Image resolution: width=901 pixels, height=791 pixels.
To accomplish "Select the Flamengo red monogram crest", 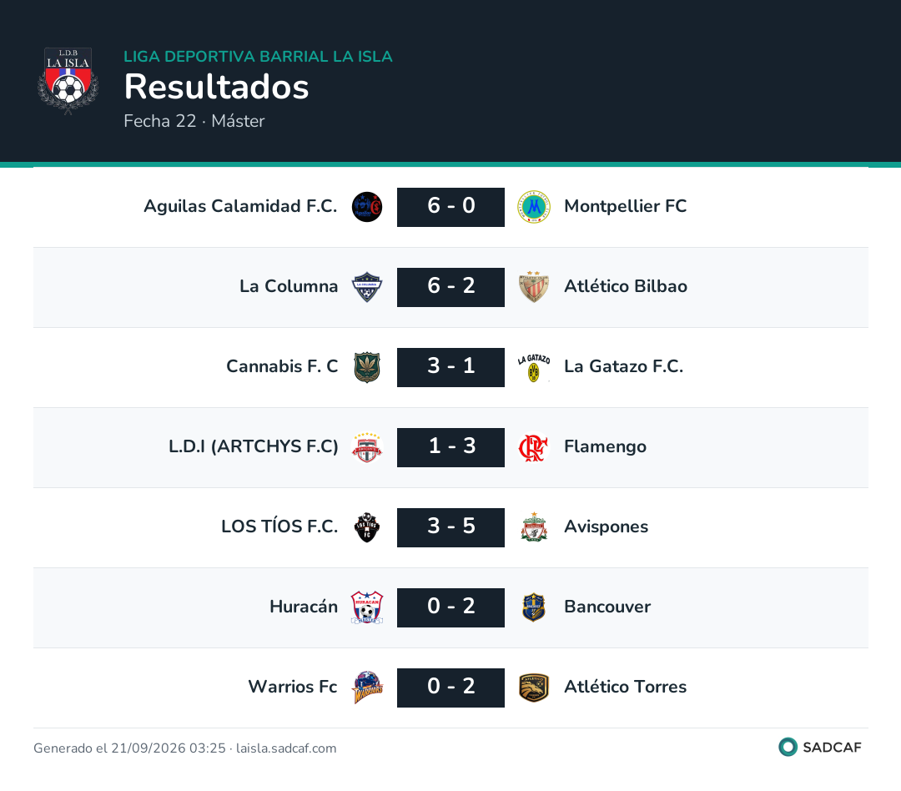I will click(x=534, y=447).
